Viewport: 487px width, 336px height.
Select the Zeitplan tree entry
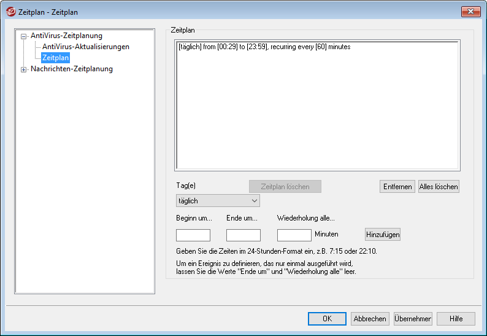click(55, 58)
